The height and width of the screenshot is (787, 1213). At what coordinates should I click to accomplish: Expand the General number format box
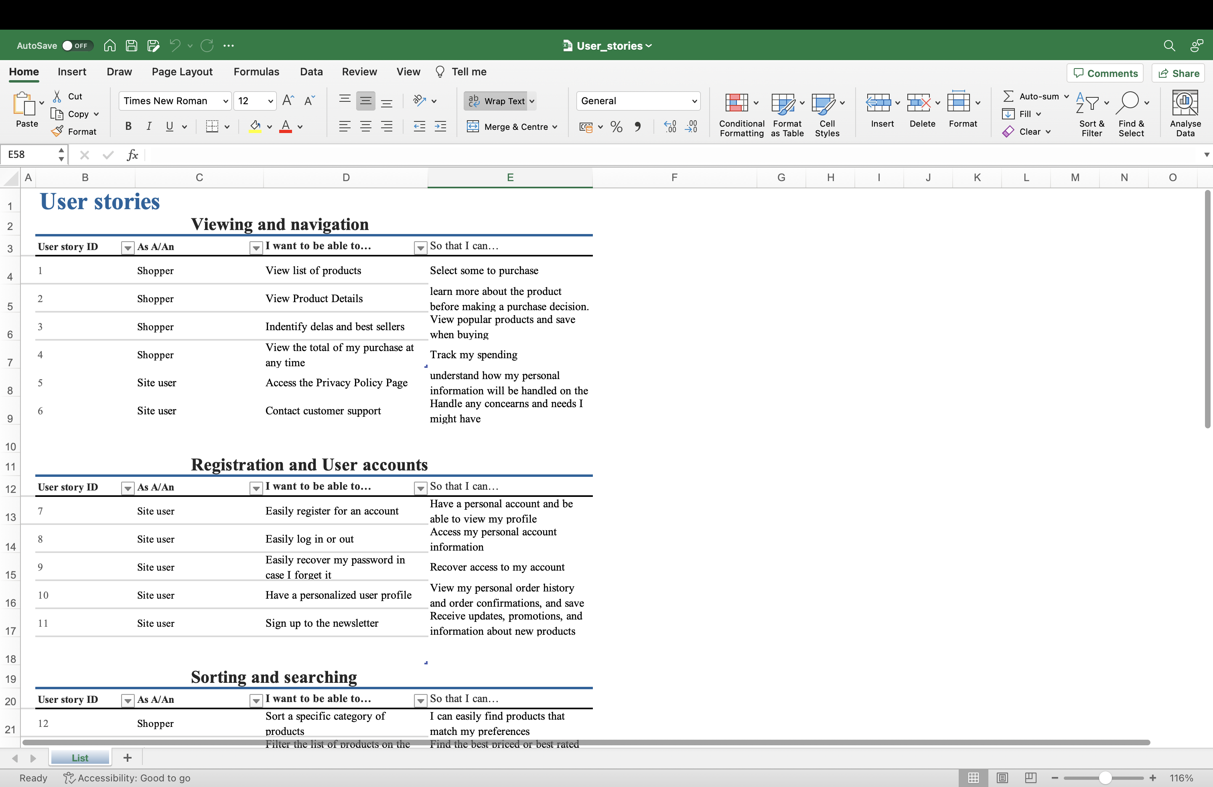[694, 101]
